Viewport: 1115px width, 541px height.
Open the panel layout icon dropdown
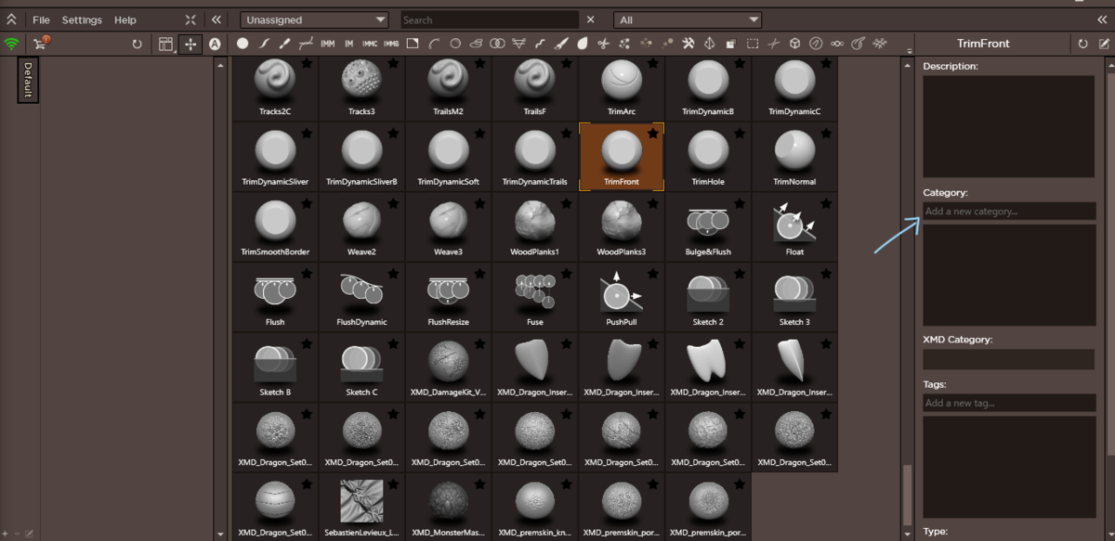166,44
